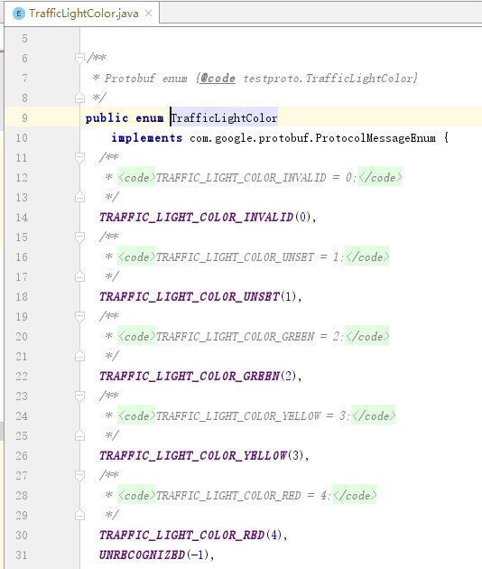482x569 pixels.
Task: Click fold end marker at line 29
Action: click(79, 515)
